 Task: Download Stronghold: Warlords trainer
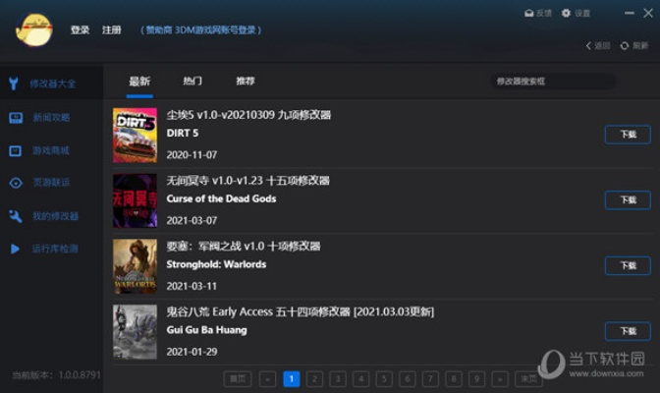pos(628,266)
